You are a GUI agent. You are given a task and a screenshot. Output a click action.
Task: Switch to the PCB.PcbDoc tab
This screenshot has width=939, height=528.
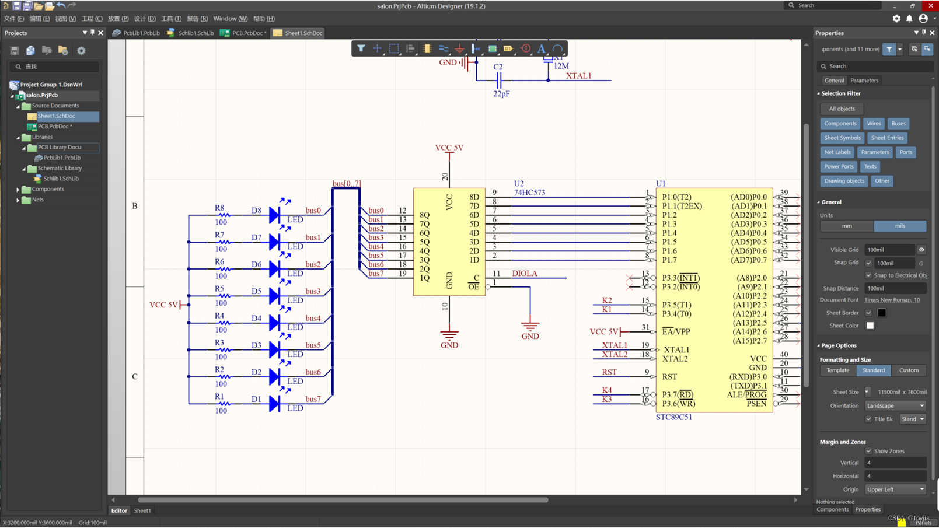coord(243,33)
